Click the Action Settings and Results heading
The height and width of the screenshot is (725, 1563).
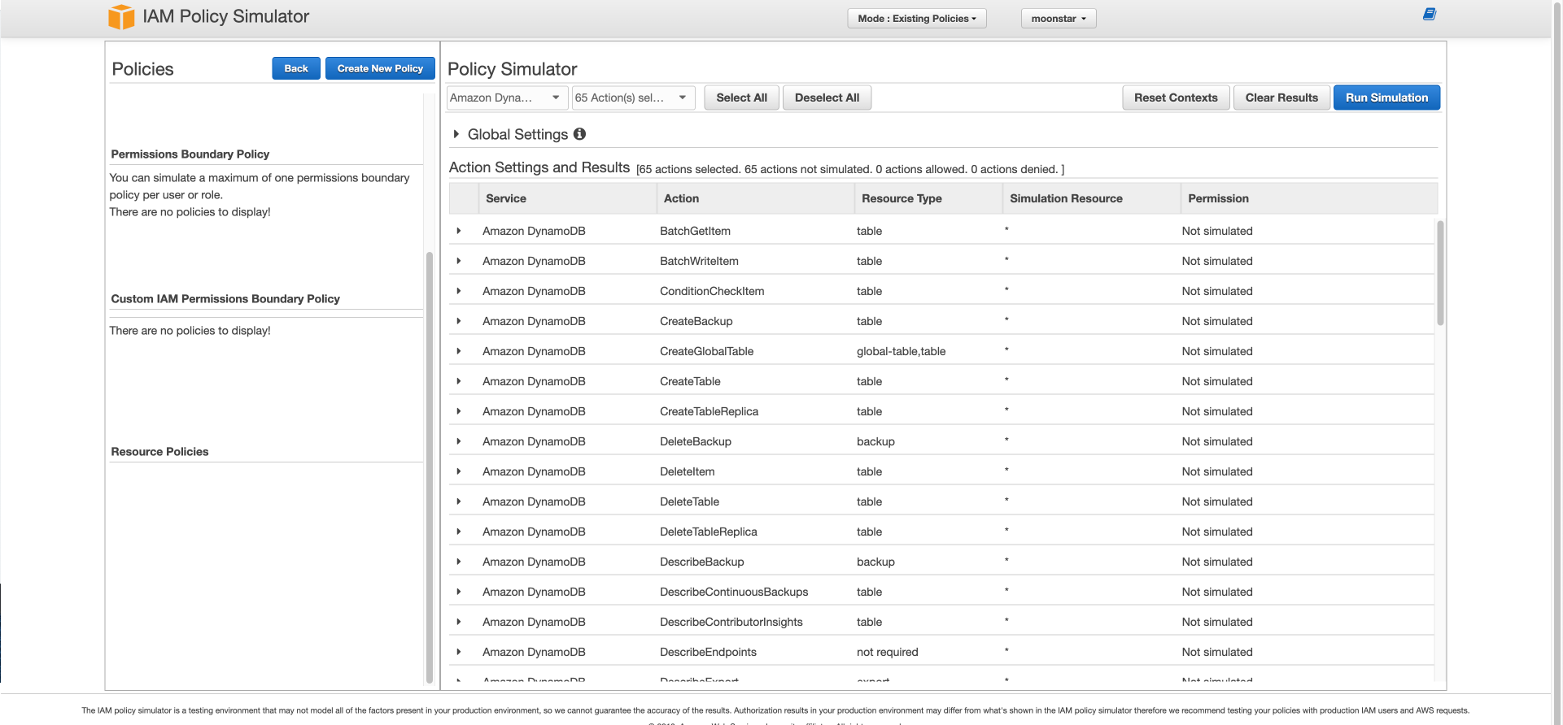pos(539,167)
